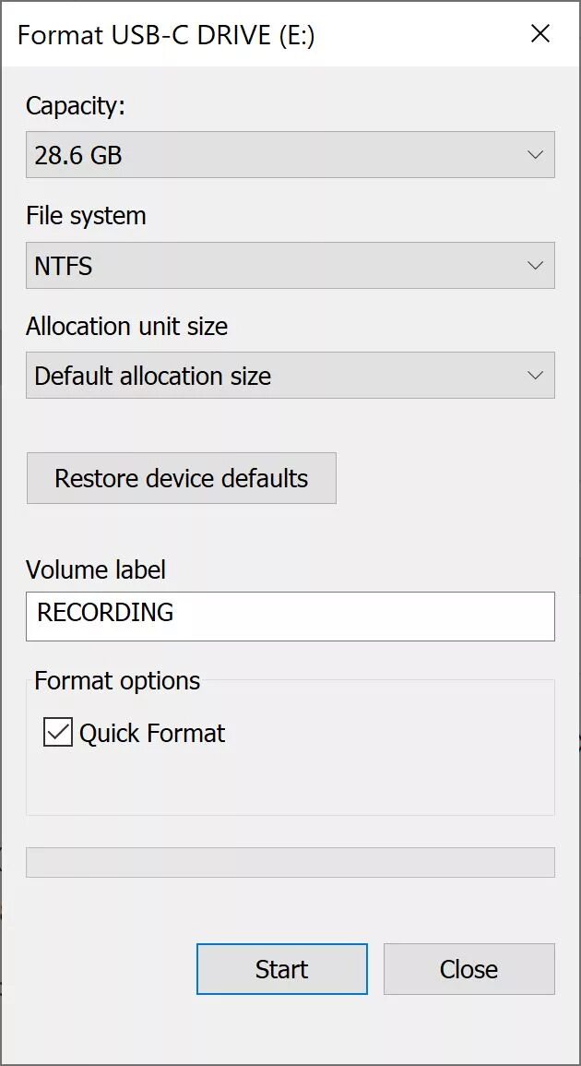Select the File system heading label
Image resolution: width=581 pixels, height=1066 pixels.
(86, 216)
